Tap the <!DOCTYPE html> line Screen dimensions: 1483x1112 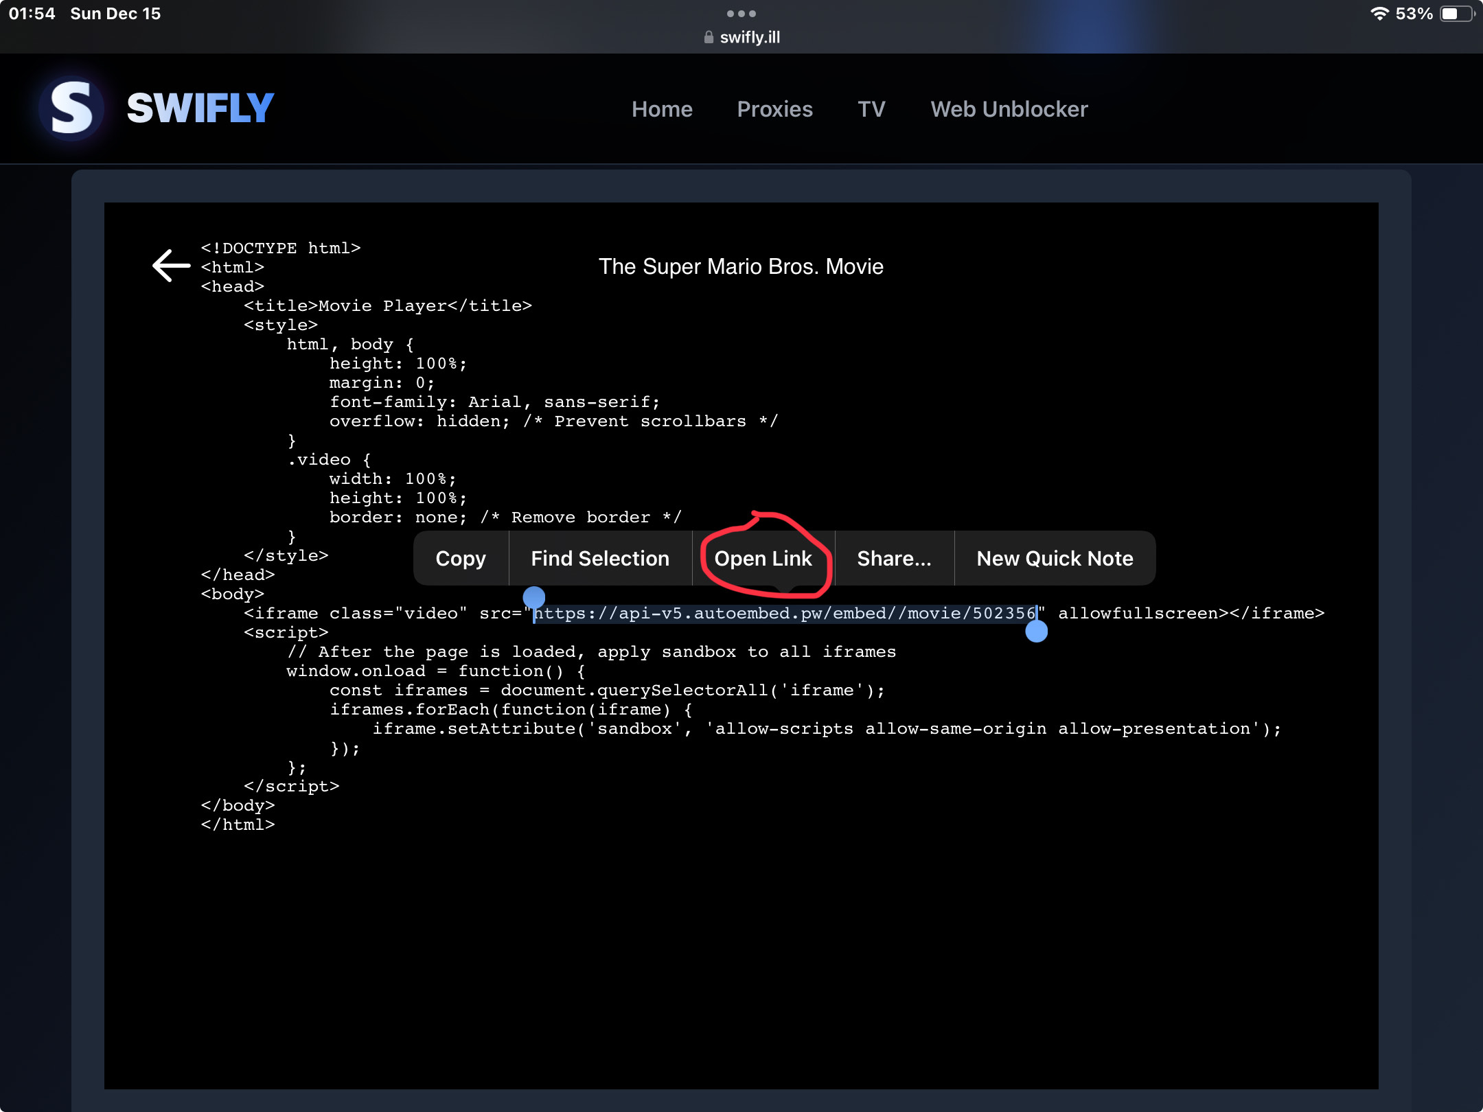click(281, 248)
